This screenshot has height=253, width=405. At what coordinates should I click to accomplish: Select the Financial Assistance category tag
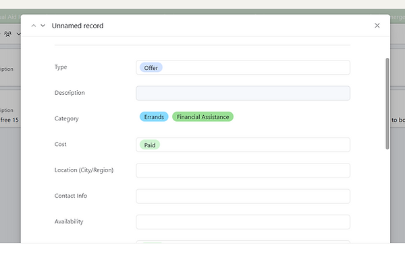click(x=202, y=117)
